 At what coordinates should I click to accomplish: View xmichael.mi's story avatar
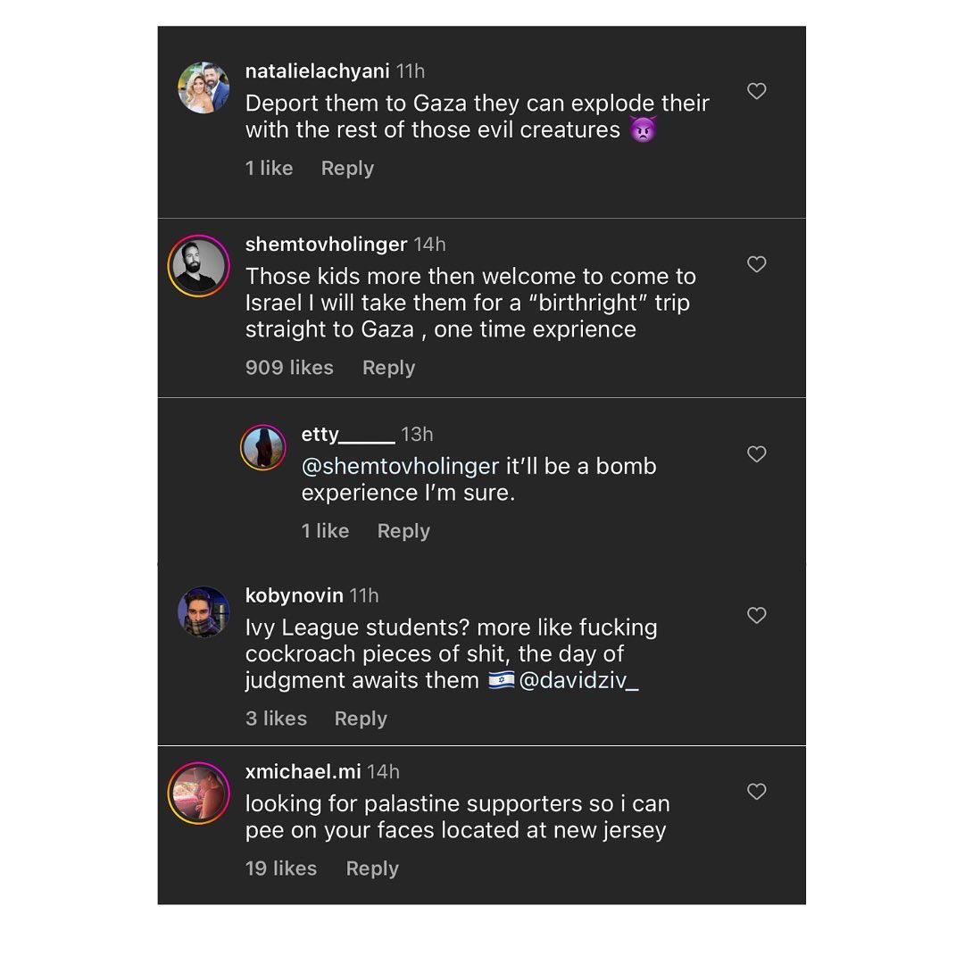pyautogui.click(x=199, y=793)
